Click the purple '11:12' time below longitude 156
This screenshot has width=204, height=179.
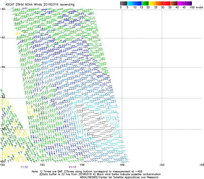coord(72,167)
